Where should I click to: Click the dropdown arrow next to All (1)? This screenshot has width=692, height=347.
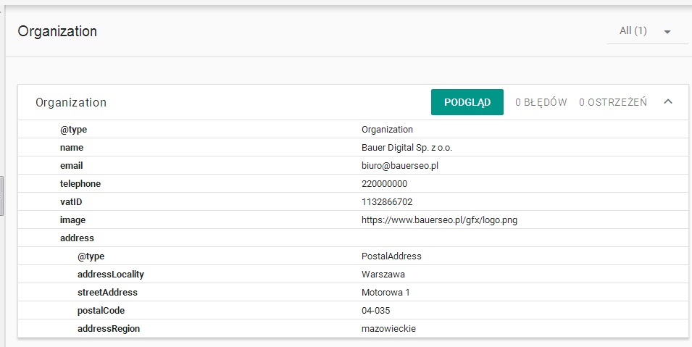(667, 32)
